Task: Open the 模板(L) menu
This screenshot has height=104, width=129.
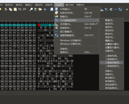Action: click(x=29, y=5)
